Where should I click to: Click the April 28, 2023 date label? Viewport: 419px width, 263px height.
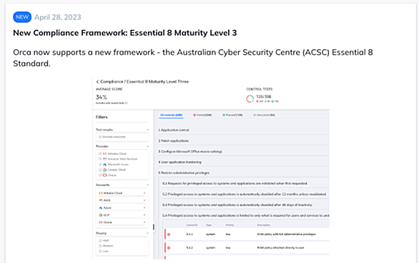click(x=58, y=17)
